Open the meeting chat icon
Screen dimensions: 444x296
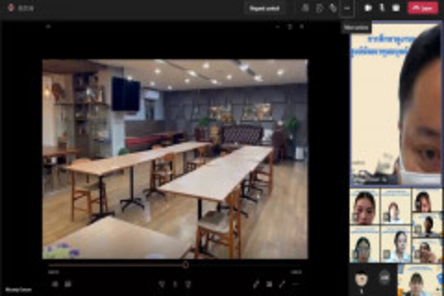click(319, 8)
